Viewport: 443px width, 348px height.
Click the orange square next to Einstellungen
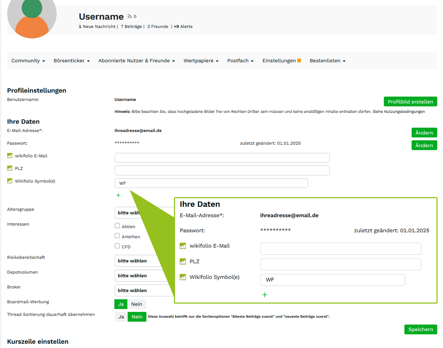pyautogui.click(x=299, y=61)
